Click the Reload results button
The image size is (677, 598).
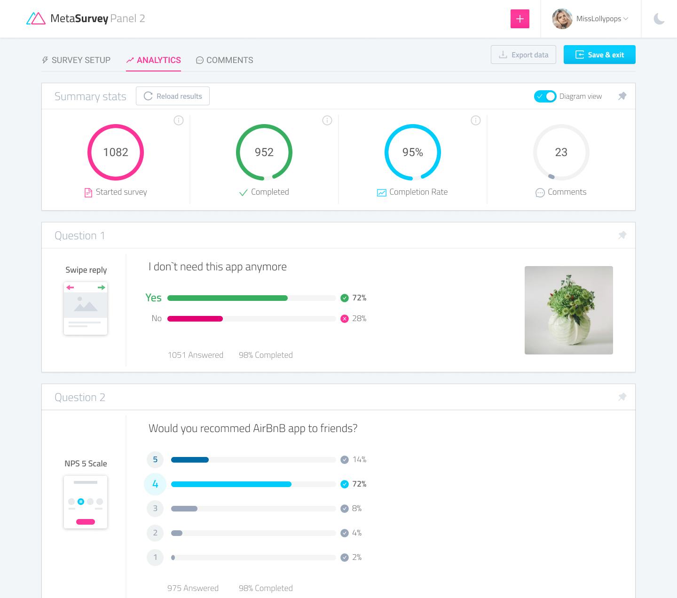click(173, 96)
